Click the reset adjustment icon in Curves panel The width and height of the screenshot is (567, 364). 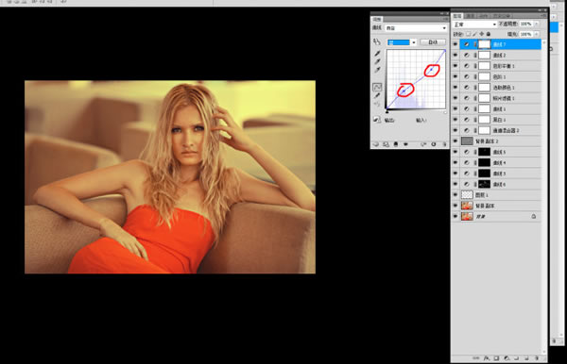tap(433, 144)
